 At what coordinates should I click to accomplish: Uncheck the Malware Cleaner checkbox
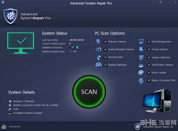[105, 42]
